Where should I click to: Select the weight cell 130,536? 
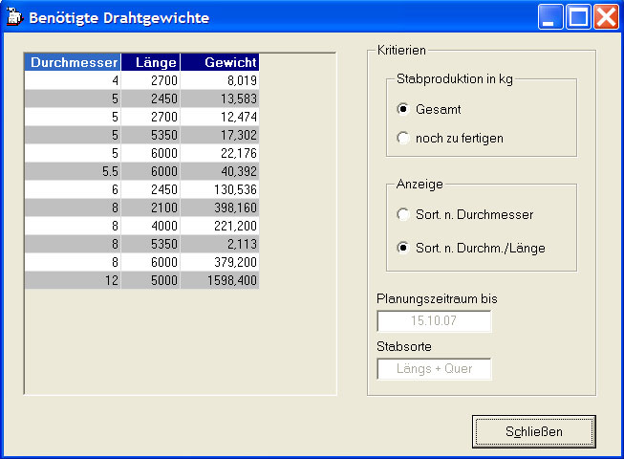220,189
